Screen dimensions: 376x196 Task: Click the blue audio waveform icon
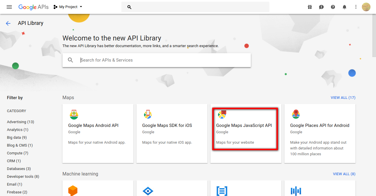(x=296, y=191)
